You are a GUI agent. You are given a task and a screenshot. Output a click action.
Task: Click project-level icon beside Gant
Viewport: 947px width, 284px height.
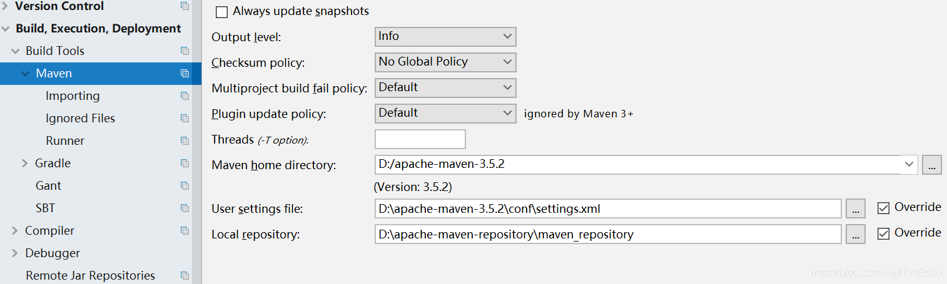tap(185, 185)
